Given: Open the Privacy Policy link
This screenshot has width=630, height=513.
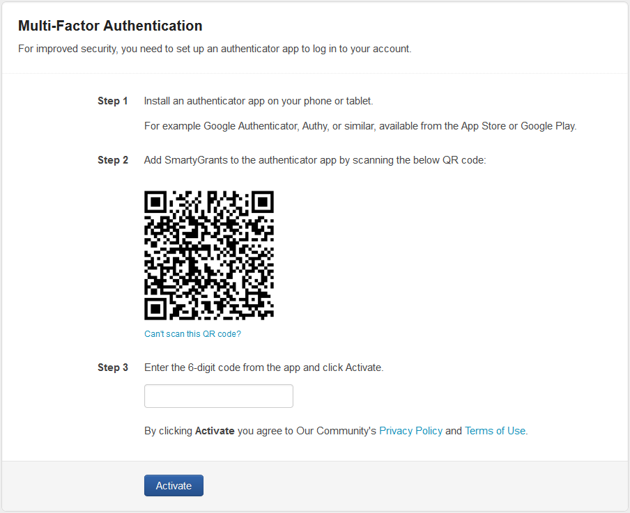Looking at the screenshot, I should click(x=410, y=431).
